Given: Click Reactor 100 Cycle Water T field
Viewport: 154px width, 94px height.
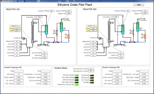Looking at the screenshot, I should coord(39,17).
